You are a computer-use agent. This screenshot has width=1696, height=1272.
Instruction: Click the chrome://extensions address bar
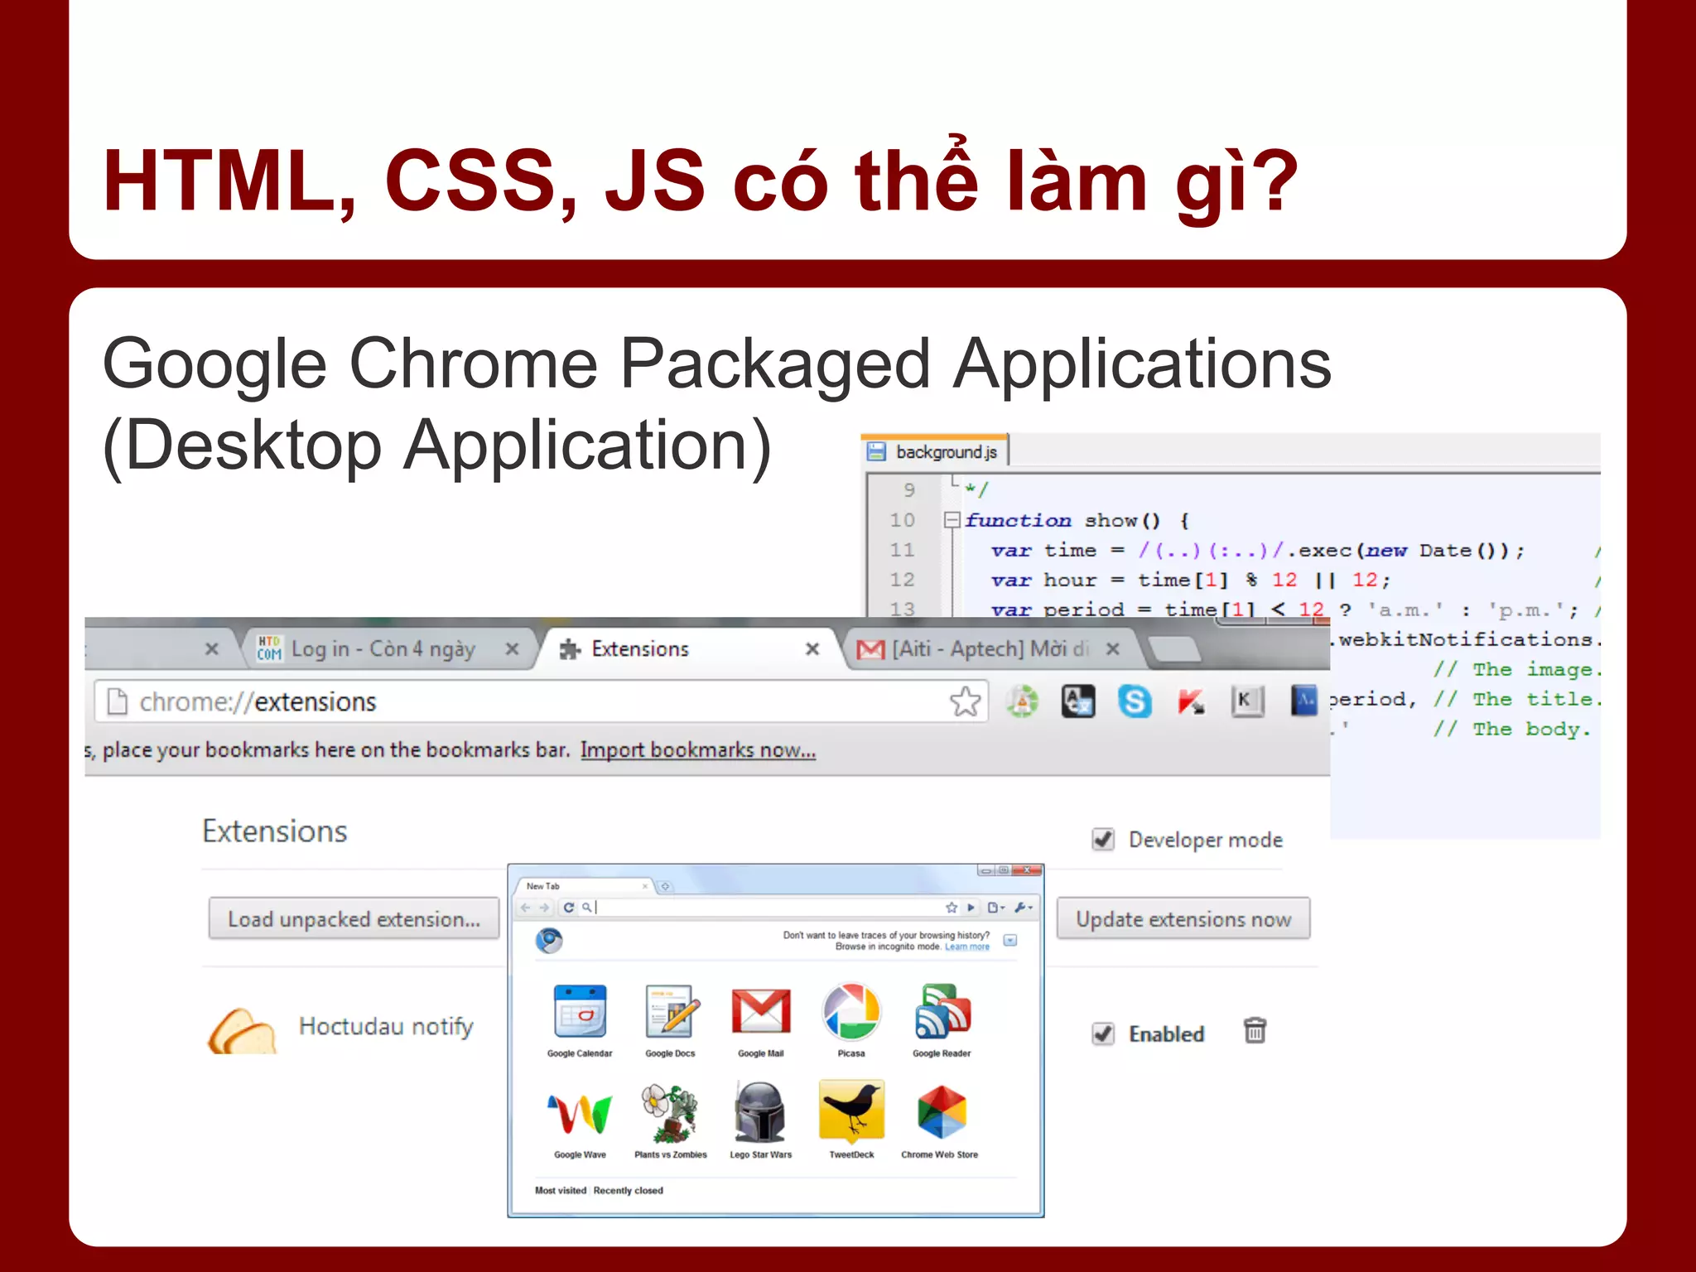tap(541, 701)
